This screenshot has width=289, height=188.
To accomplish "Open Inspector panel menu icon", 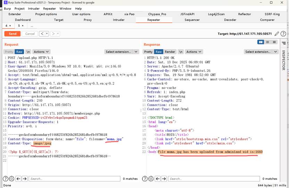I will [x=284, y=43].
